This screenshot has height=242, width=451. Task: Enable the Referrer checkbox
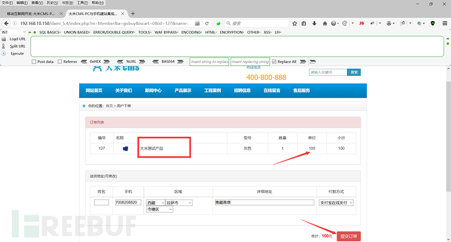(x=60, y=61)
